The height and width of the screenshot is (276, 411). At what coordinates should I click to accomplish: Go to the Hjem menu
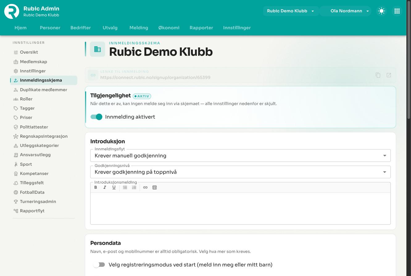pos(21,28)
